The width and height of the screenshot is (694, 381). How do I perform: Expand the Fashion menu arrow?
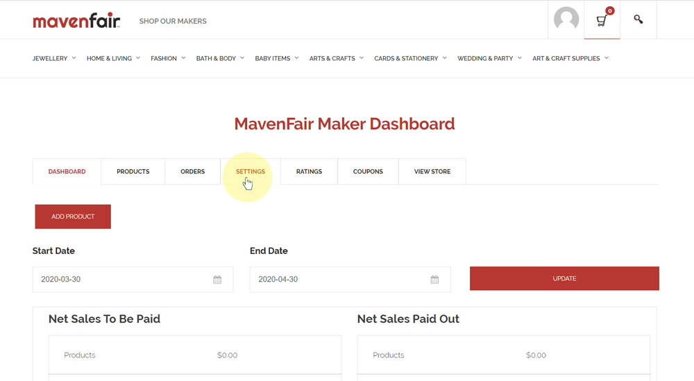click(x=183, y=58)
